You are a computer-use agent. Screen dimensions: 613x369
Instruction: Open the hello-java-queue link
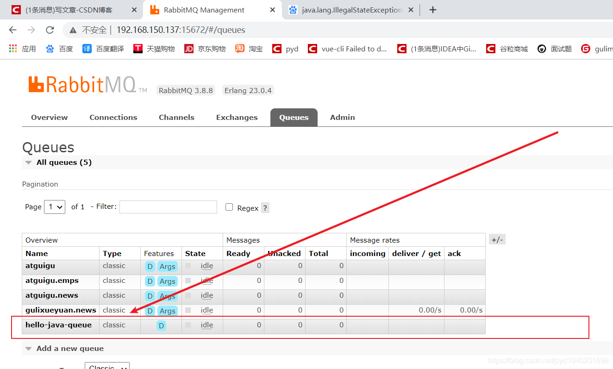58,325
